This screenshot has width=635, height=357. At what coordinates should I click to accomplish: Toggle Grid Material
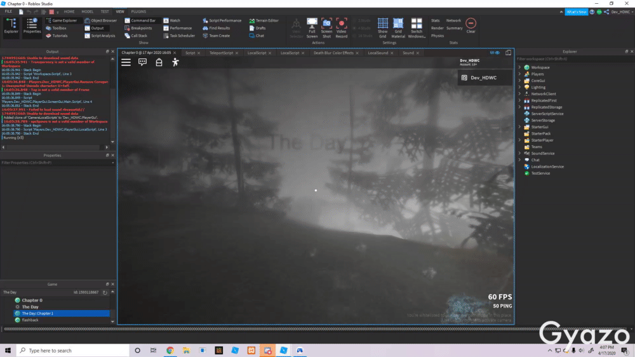click(x=398, y=28)
